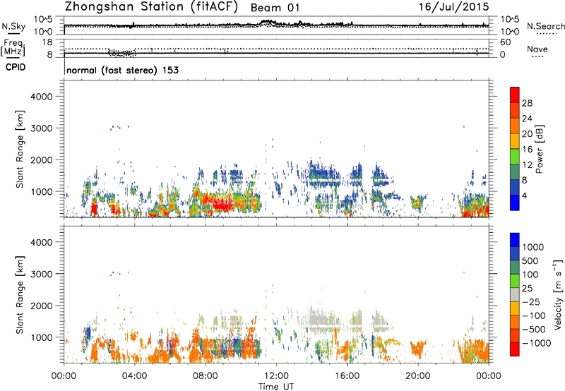Select the "4" tick on Power colorbar
Viewport: 565px width, 391px height.
[525, 195]
